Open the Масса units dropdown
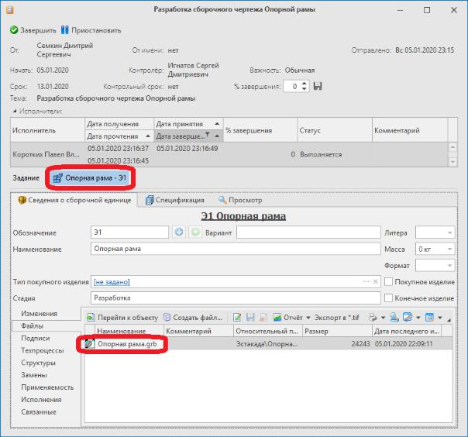Screen dimensions: 468x437 click(x=449, y=249)
